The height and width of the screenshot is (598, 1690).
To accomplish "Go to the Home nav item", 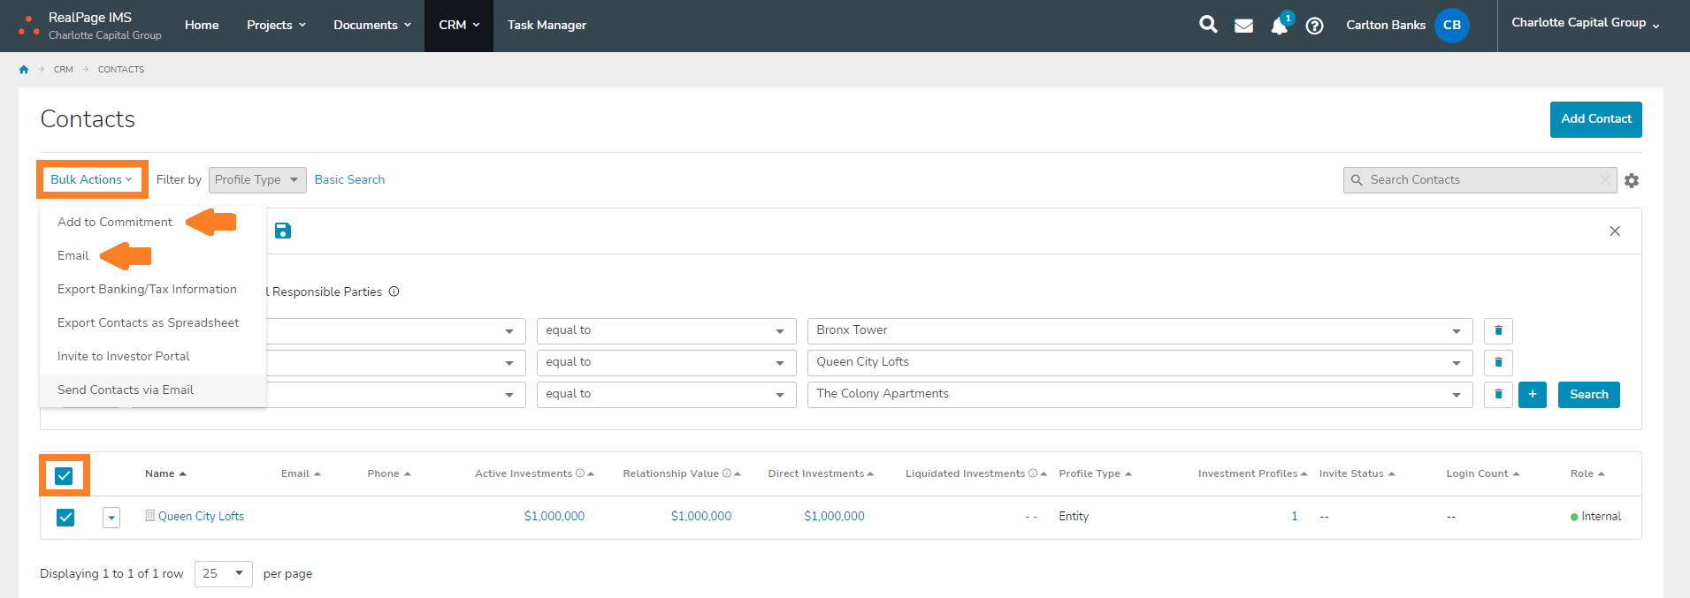I will pyautogui.click(x=202, y=26).
